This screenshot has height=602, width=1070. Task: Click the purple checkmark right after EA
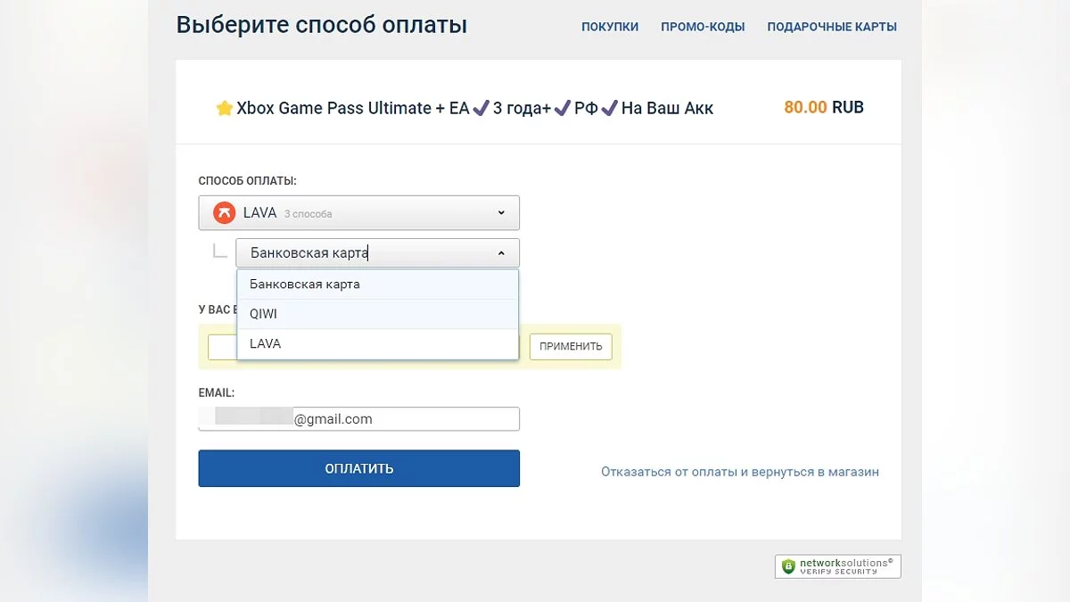[481, 109]
